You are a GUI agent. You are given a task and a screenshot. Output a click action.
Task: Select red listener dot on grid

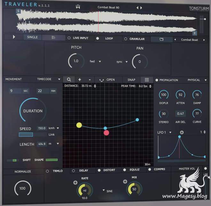[x=106, y=133]
